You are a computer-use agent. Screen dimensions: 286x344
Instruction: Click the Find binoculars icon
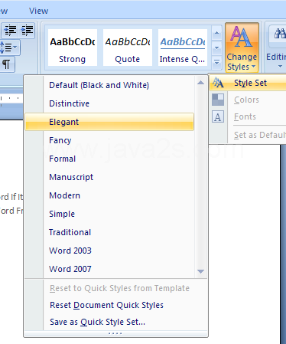(x=280, y=34)
